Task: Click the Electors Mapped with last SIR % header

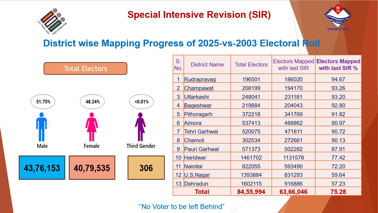Action: (338, 65)
